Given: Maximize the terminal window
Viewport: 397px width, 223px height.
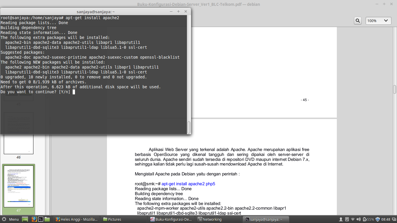Looking at the screenshot, I should [178, 12].
